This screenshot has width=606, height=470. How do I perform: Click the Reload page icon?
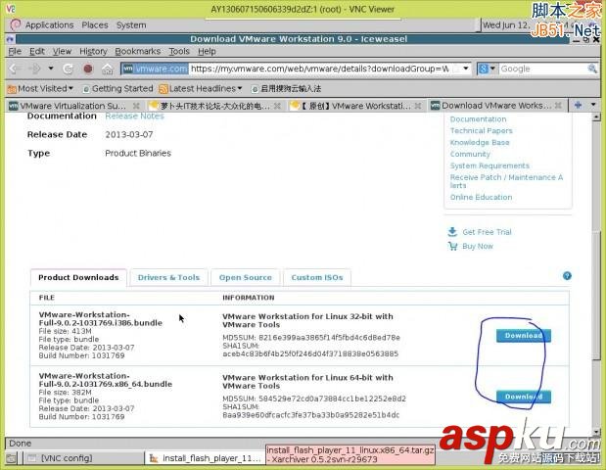pyautogui.click(x=69, y=69)
